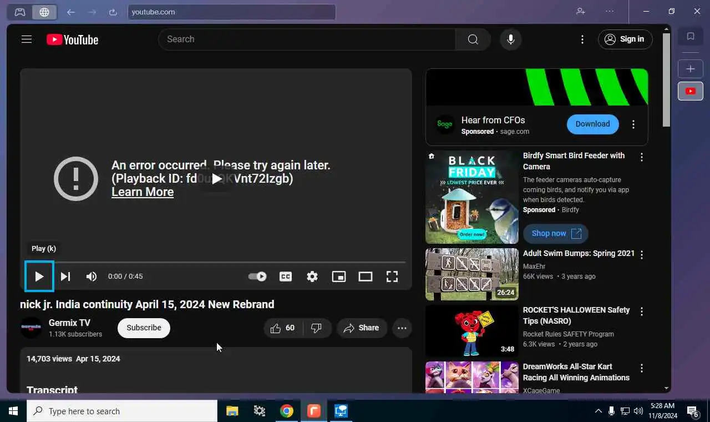Click the taskbar search box
Screen dimensions: 710x422
click(x=122, y=411)
